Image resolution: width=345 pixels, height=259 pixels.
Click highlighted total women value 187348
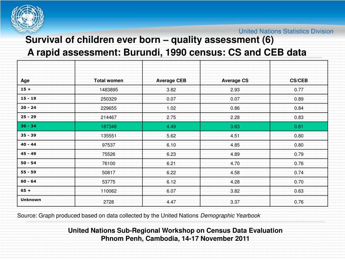(109, 127)
